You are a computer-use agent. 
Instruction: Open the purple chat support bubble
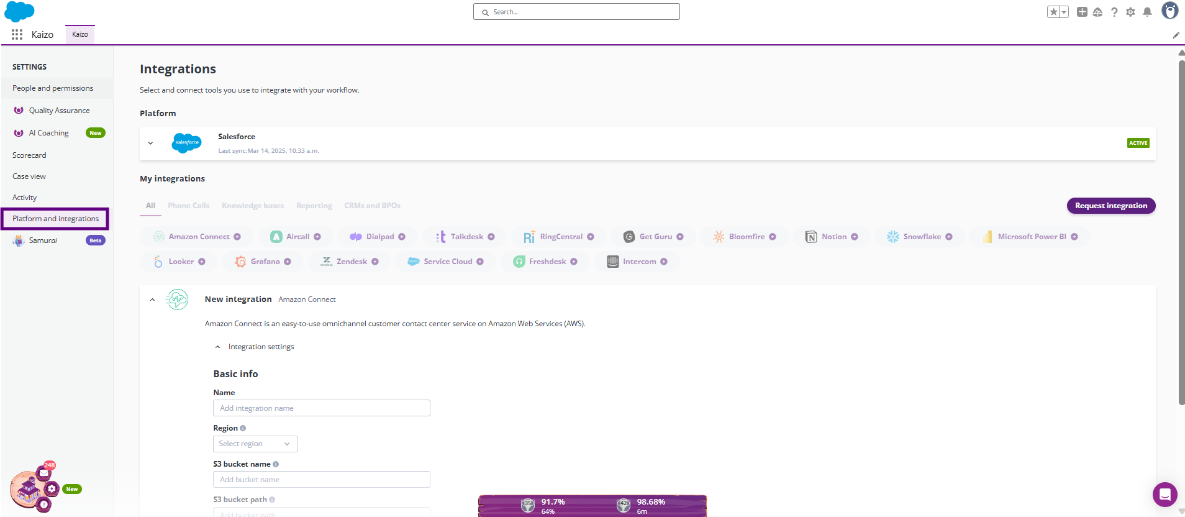1165,495
